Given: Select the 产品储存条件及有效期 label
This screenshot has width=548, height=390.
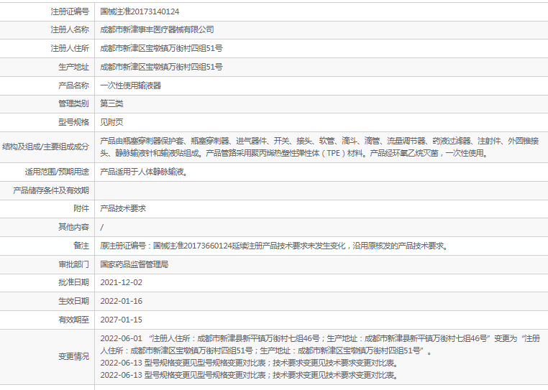Looking at the screenshot, I should coord(51,190).
